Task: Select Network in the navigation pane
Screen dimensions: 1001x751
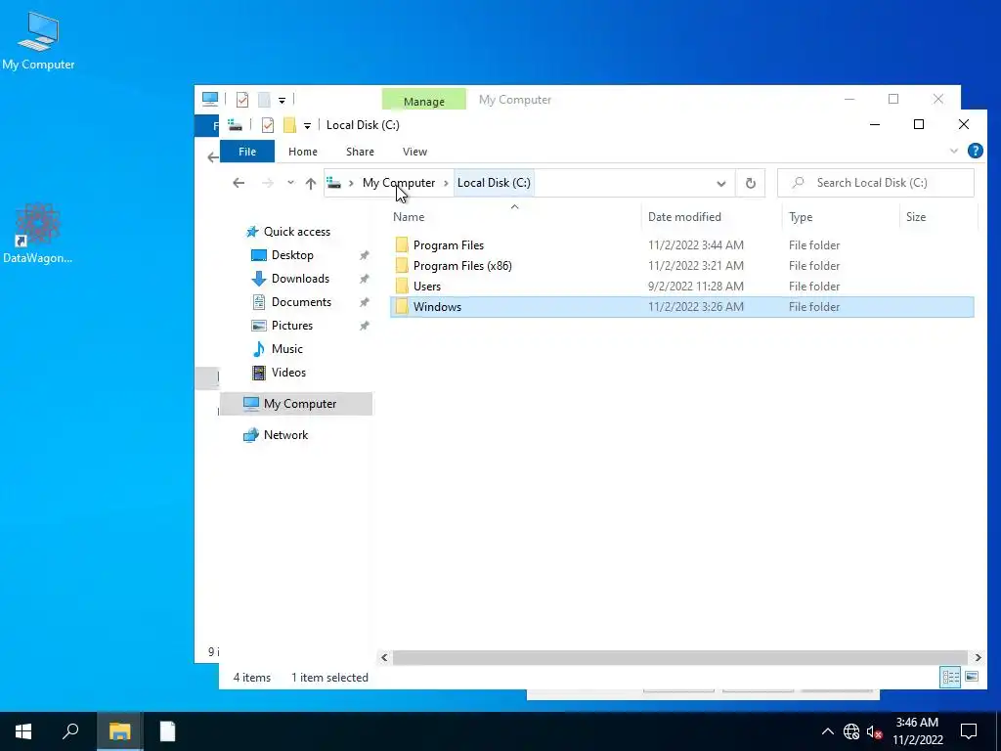Action: coord(276,435)
